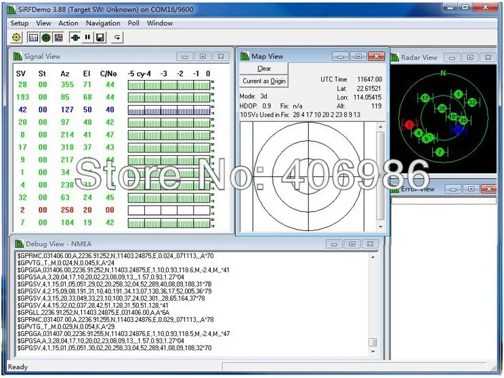This screenshot has width=504, height=378.
Task: Click the Ready status bar text
Action: pyautogui.click(x=18, y=367)
